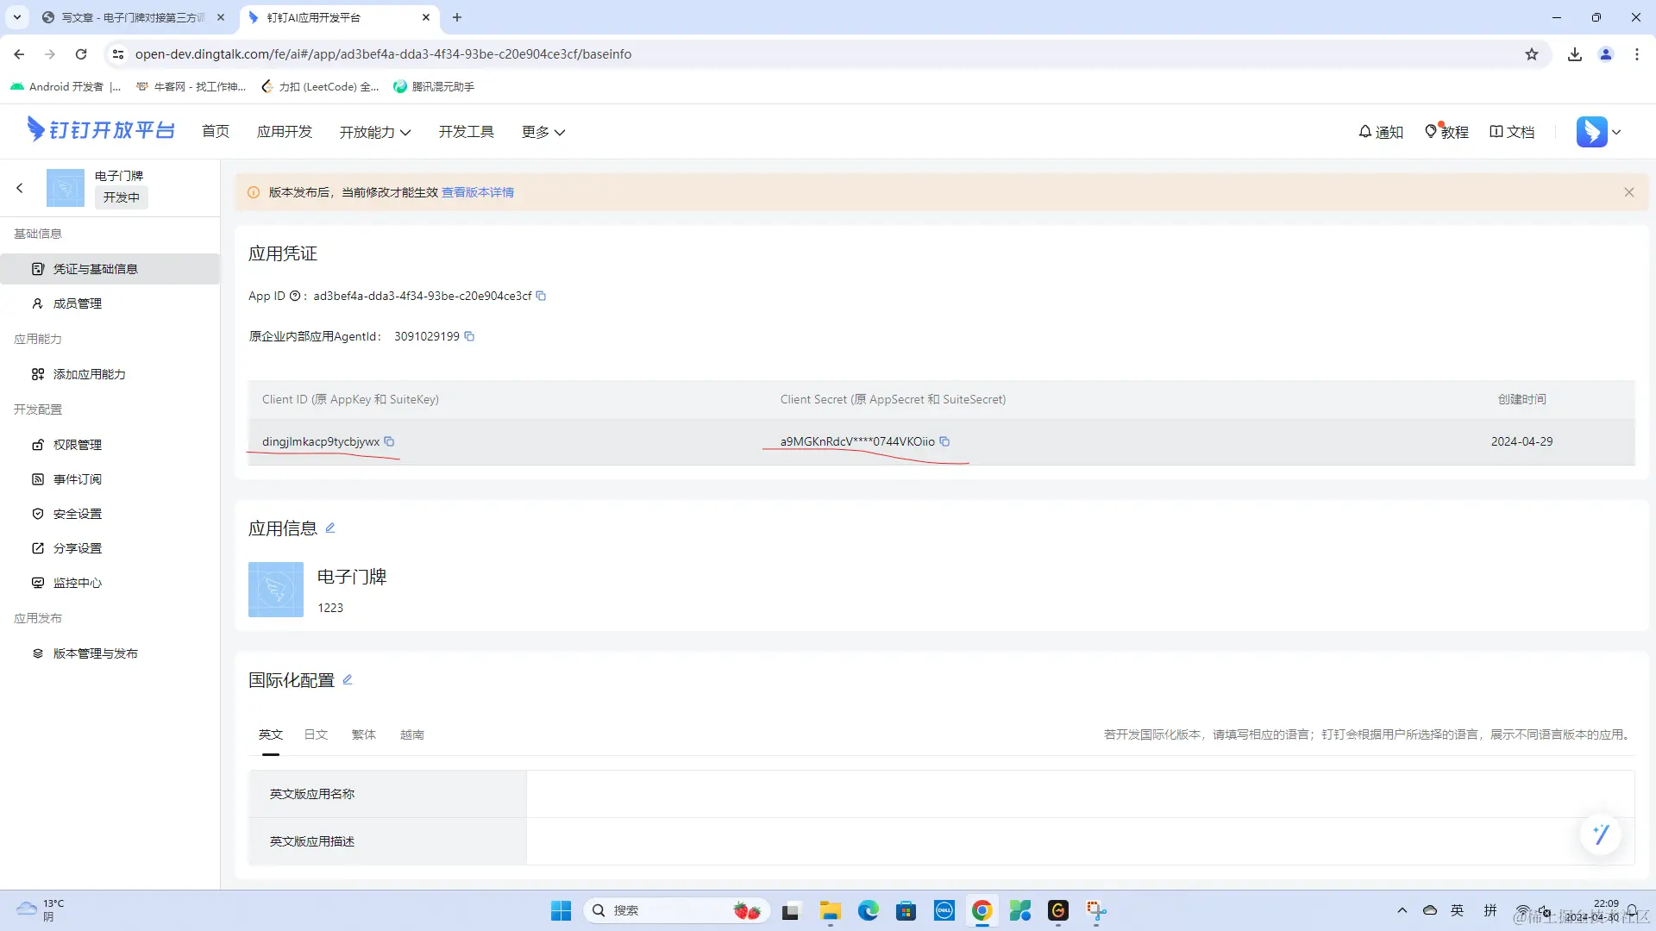Click the 英文版应用名称 input field
The image size is (1656, 931).
coord(1079,794)
